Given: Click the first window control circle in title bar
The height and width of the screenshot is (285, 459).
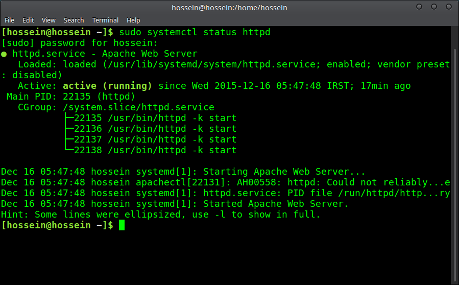Looking at the screenshot, I should (x=419, y=7).
